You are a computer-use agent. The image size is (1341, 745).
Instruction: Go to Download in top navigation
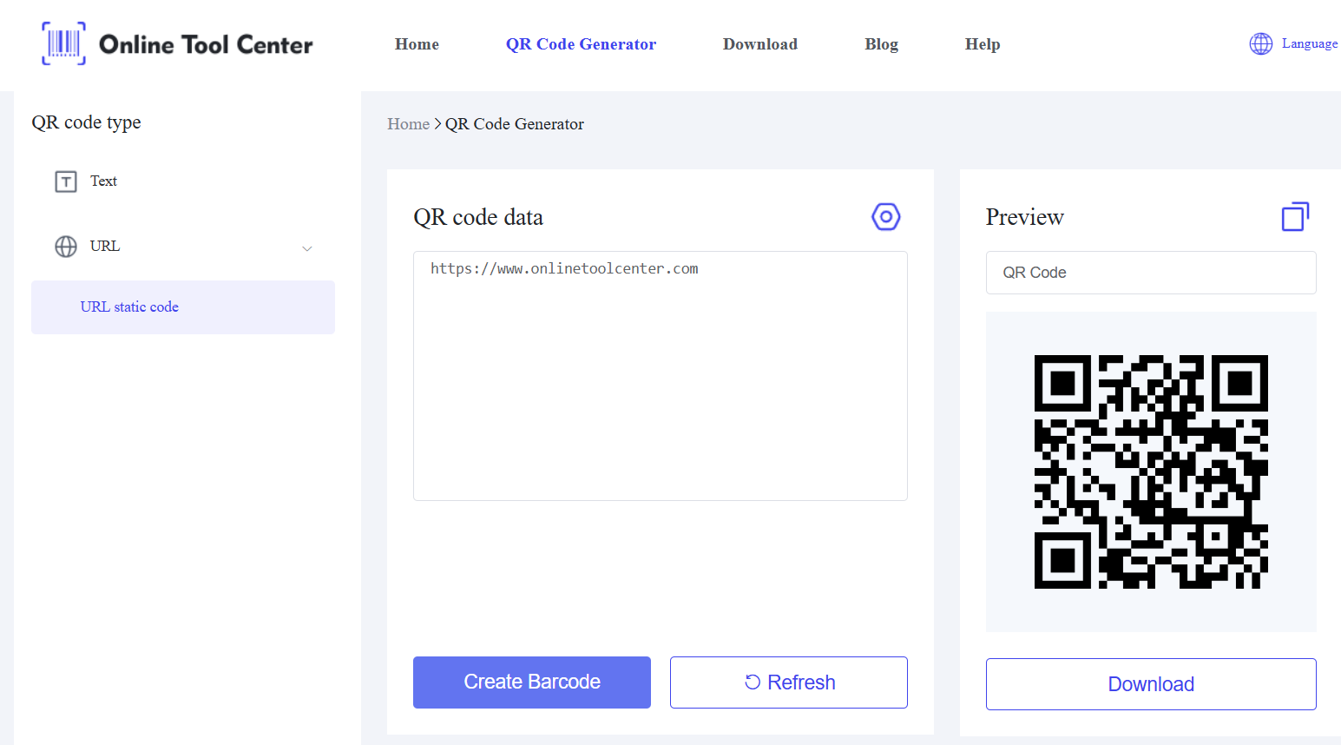pyautogui.click(x=760, y=44)
